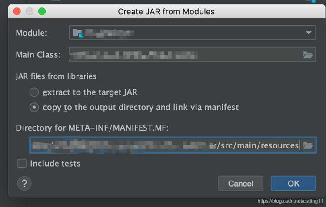This screenshot has width=326, height=207.
Task: Click the gray minimize window button
Action: click(30, 11)
